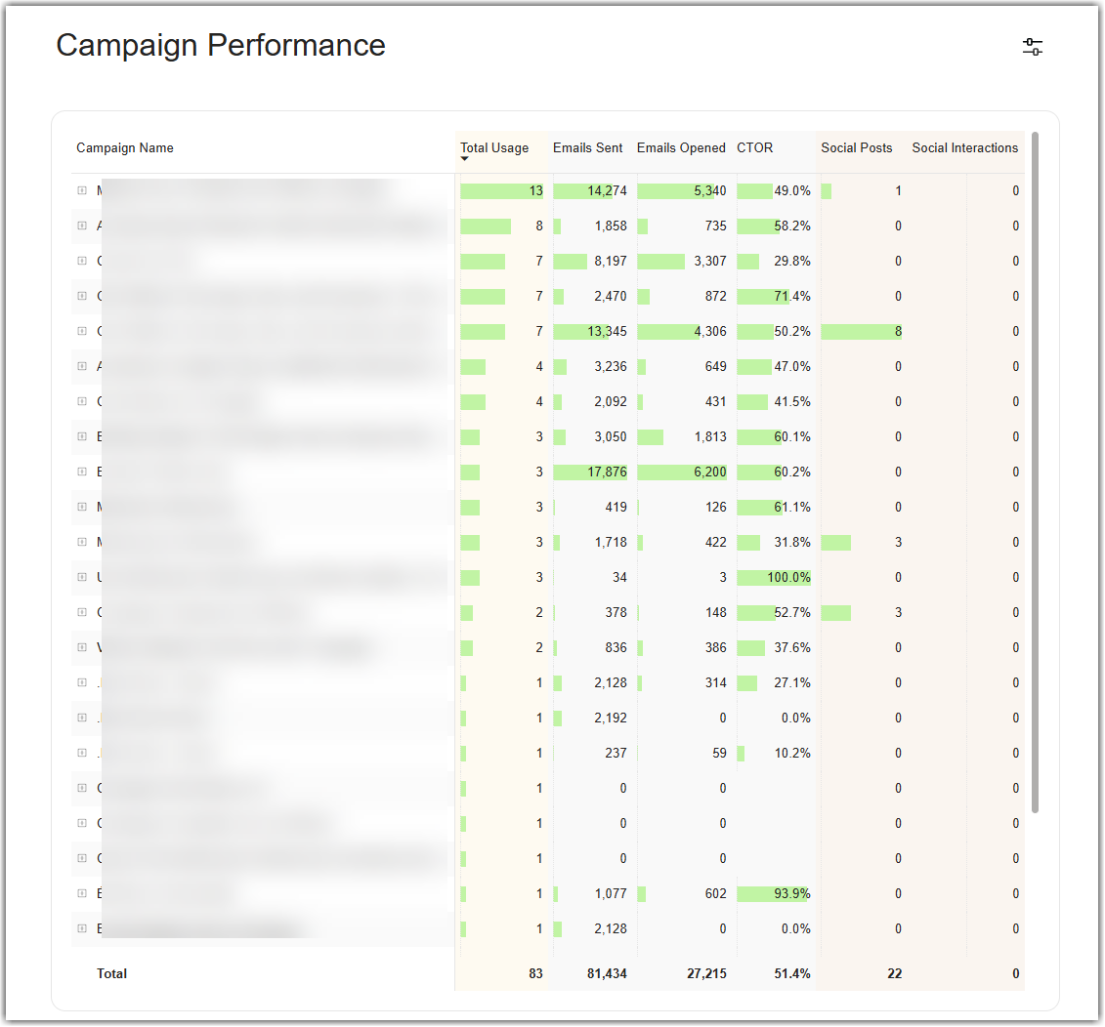The width and height of the screenshot is (1105, 1027).
Task: Expand the row with 1,858 emails sent
Action: [82, 226]
